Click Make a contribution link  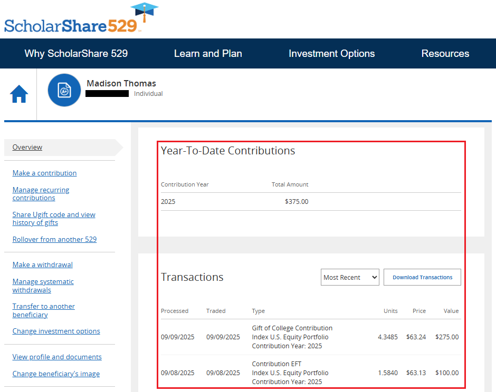coord(44,173)
